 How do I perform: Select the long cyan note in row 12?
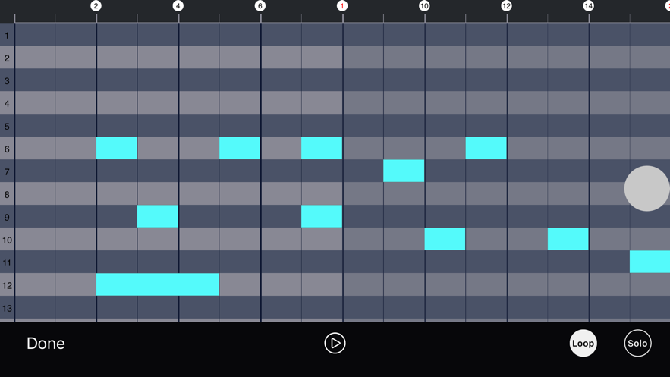pos(157,284)
